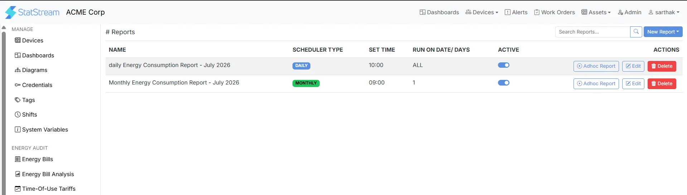The height and width of the screenshot is (195, 687).
Task: Open Diagrams from the sidebar
Action: (31, 70)
